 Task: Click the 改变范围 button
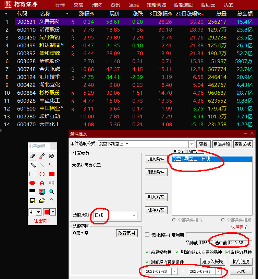127,233
